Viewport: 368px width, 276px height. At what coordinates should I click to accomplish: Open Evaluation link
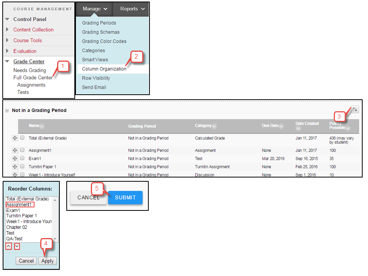click(x=25, y=51)
